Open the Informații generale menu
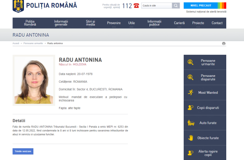Image resolution: width=244 pixels, height=160 pixels. (x=61, y=23)
